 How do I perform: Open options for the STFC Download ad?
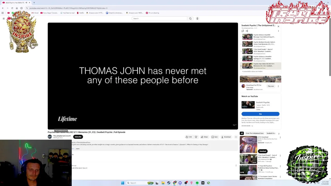tap(280, 138)
